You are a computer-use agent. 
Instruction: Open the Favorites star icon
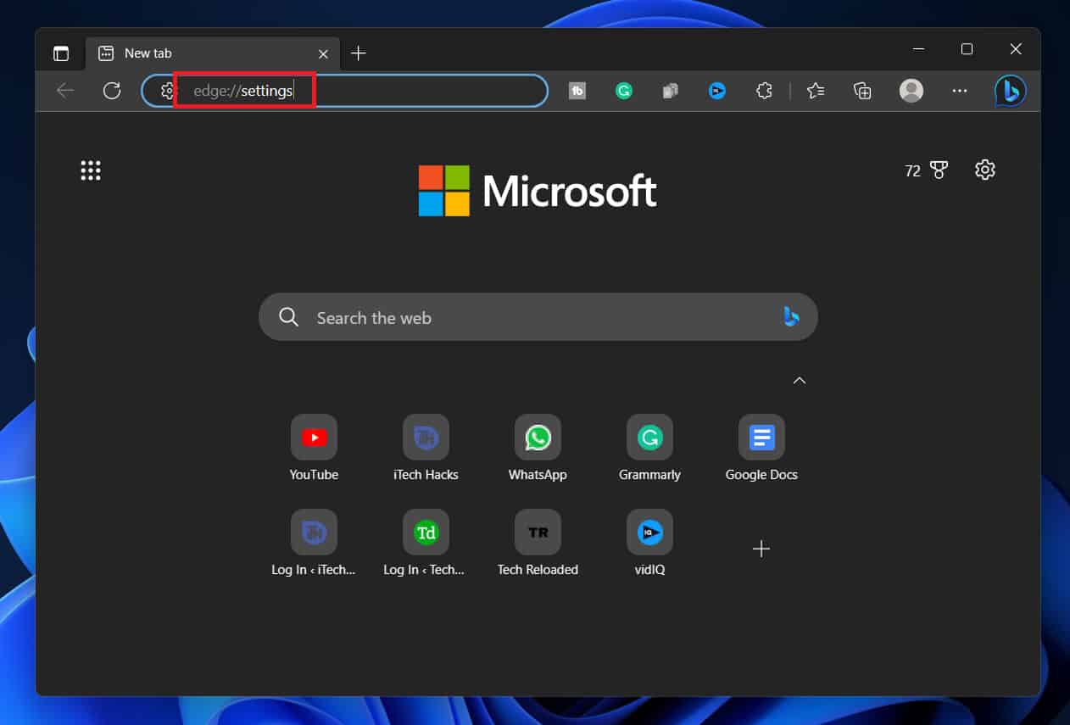point(816,92)
